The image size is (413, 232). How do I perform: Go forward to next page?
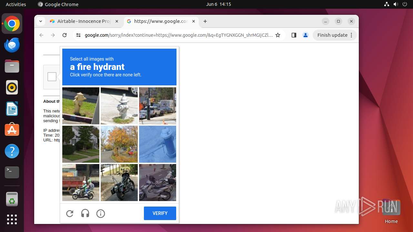pyautogui.click(x=53, y=35)
